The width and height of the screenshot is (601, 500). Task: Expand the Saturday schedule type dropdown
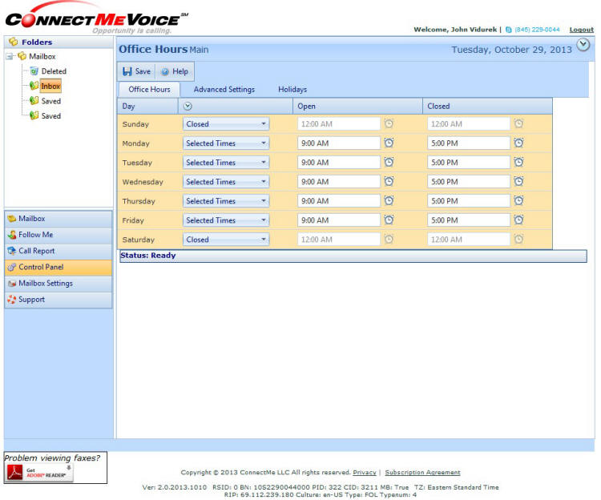coord(226,239)
